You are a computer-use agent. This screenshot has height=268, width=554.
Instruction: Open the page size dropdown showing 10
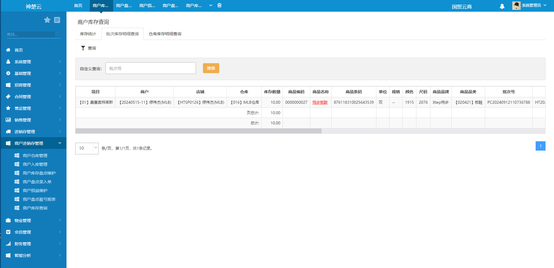pos(87,148)
